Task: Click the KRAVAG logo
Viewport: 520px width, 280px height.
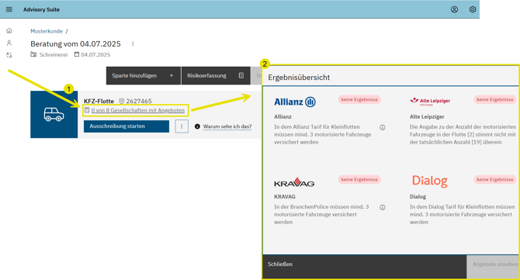Action: pyautogui.click(x=294, y=182)
